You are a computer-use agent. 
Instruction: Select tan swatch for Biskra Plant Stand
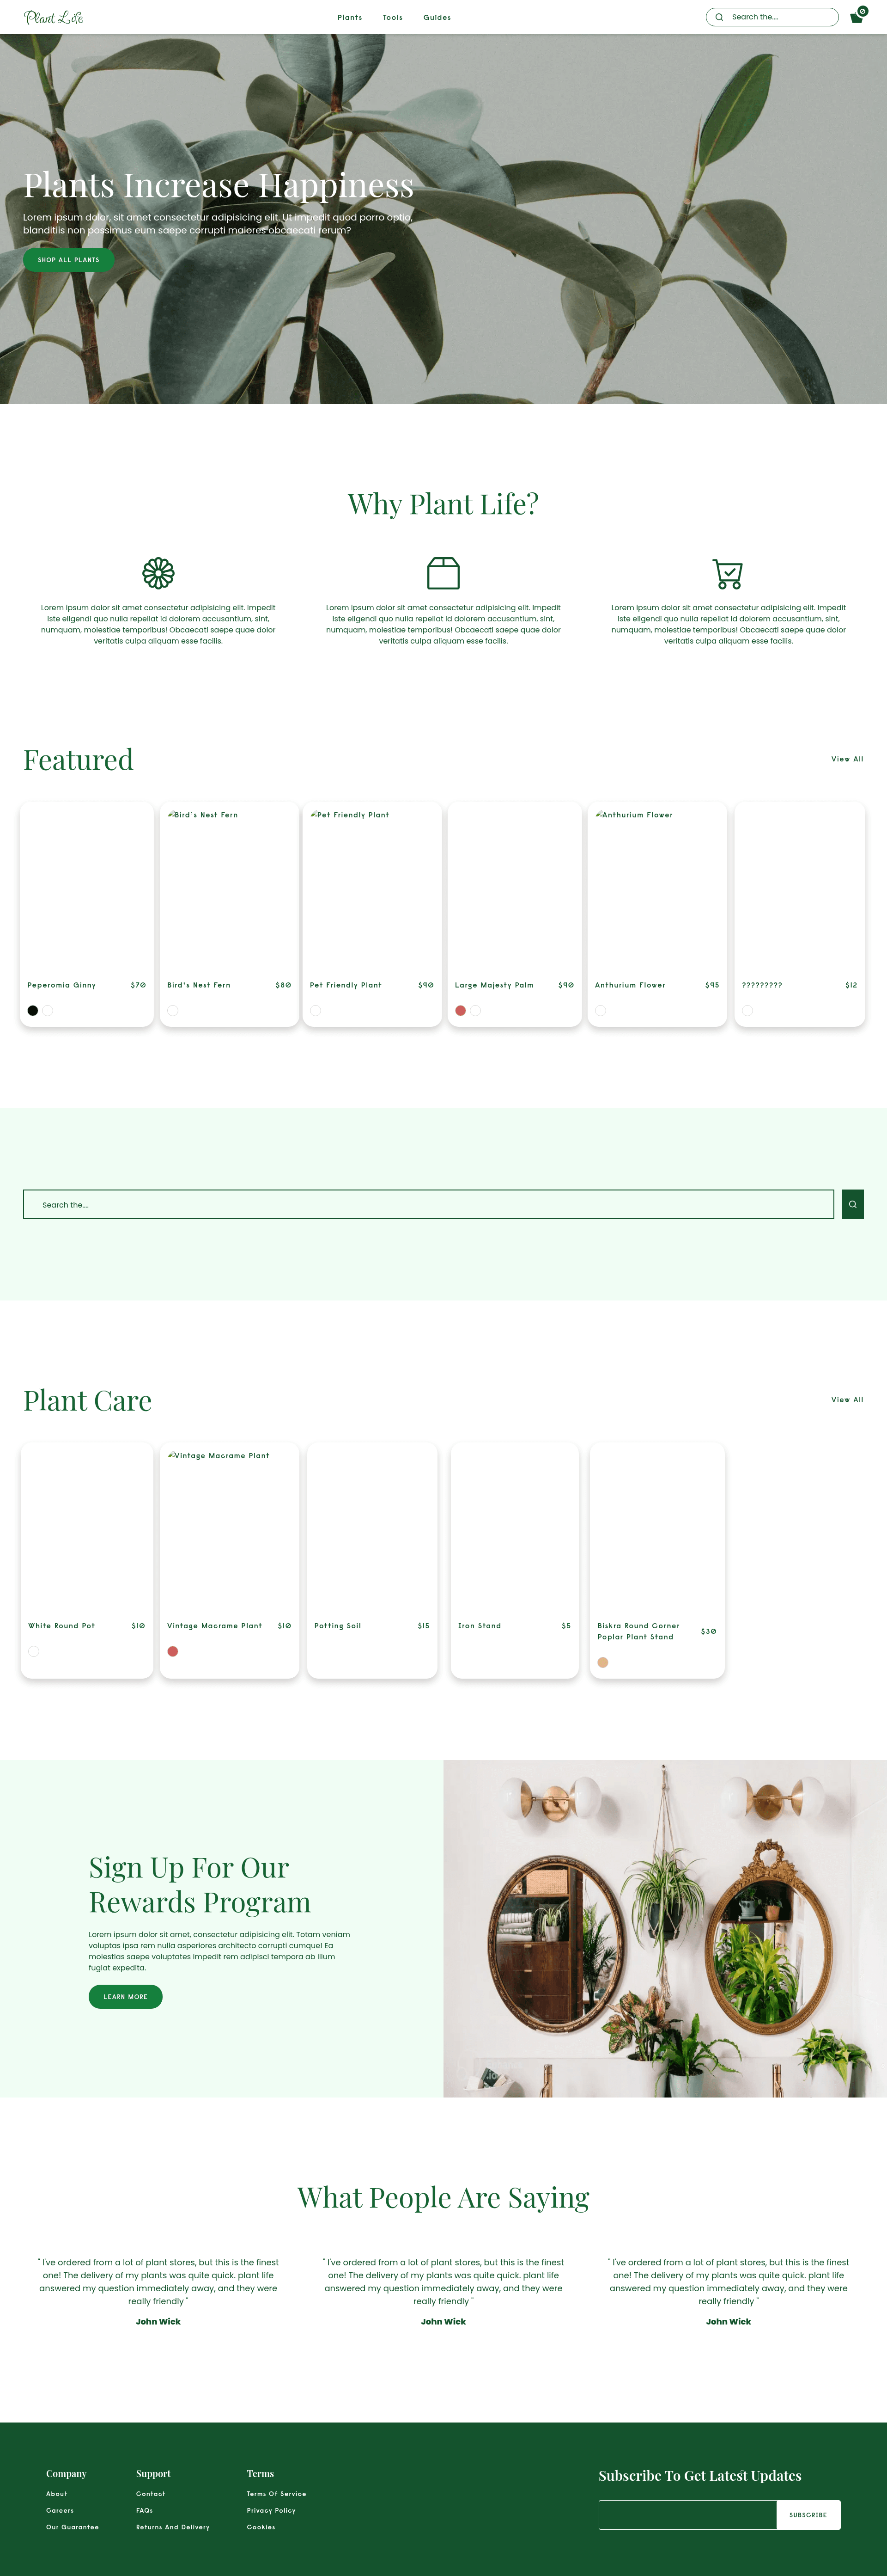pyautogui.click(x=602, y=1663)
